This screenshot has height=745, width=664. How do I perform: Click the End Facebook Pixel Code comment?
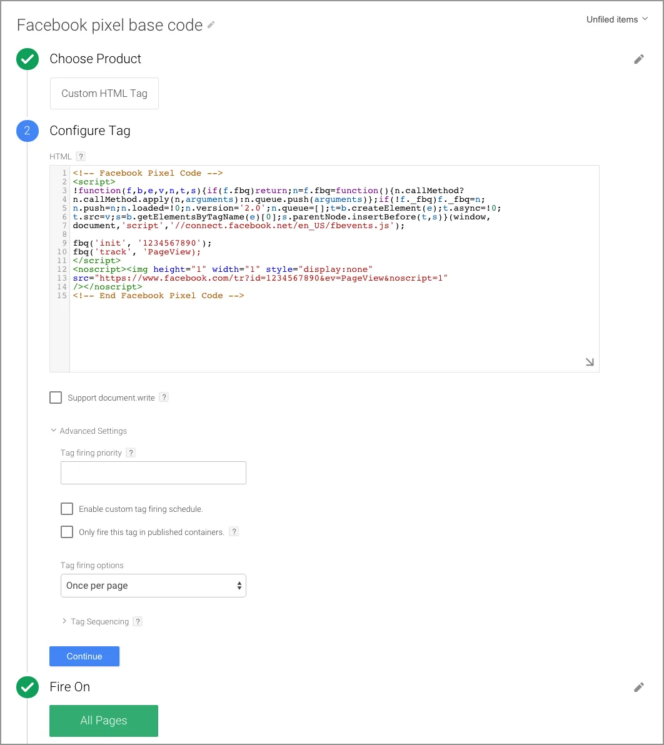(x=158, y=296)
